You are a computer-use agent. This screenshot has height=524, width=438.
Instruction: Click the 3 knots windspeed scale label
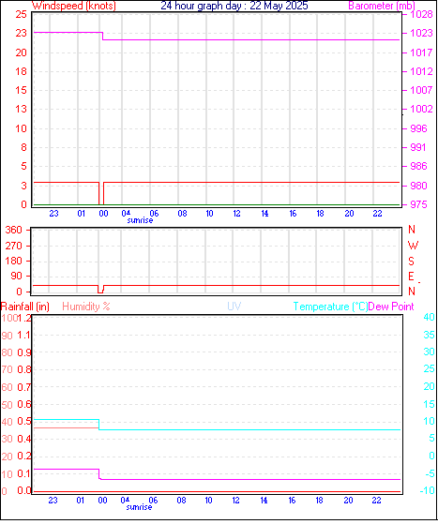[x=23, y=186]
